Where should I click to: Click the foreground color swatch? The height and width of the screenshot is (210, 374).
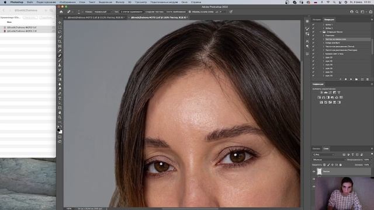coord(58,130)
